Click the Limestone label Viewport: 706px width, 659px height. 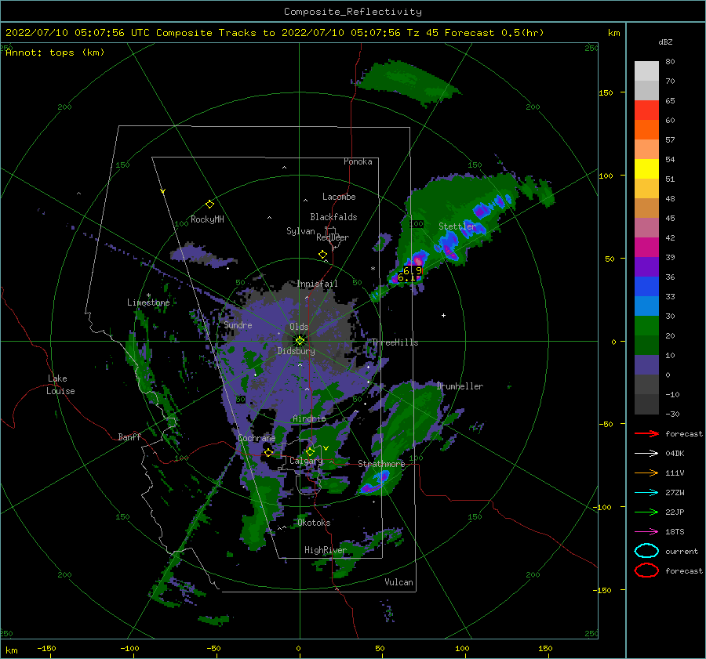pos(148,302)
